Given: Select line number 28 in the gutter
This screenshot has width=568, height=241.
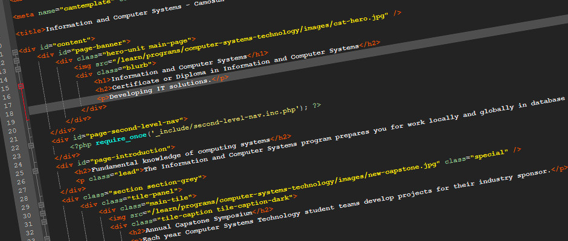Looking at the screenshot, I should pyautogui.click(x=24, y=199).
